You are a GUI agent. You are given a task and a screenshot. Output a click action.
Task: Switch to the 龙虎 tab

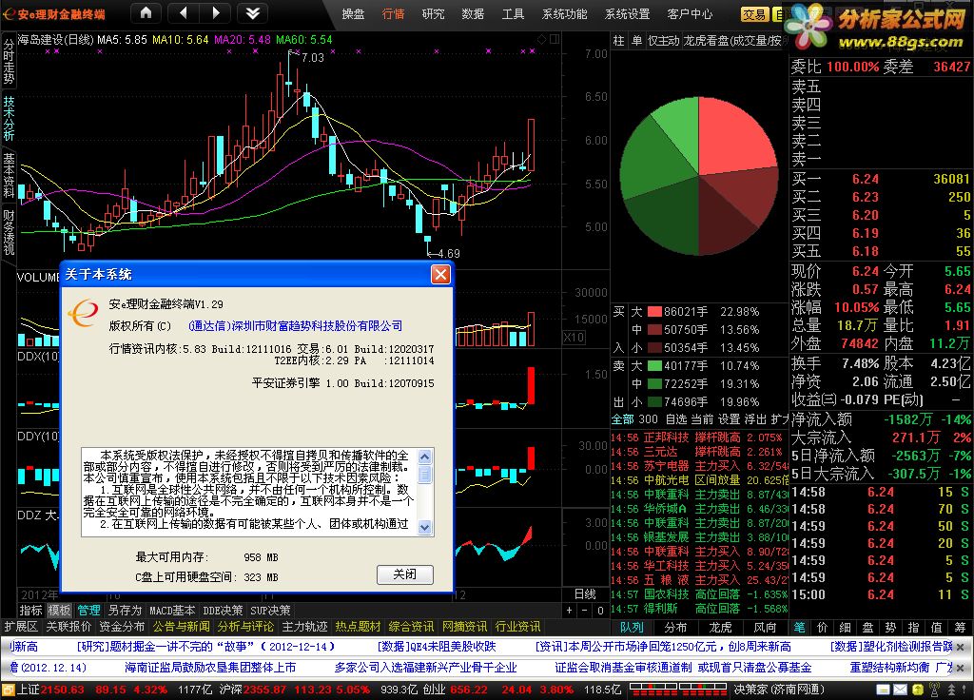click(x=721, y=628)
